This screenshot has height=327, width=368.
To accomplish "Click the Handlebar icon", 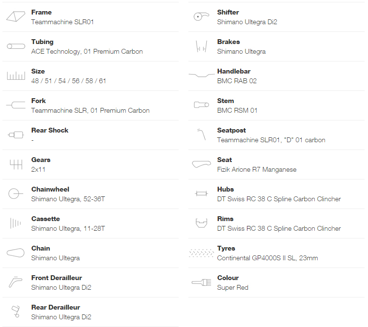I will tap(201, 76).
